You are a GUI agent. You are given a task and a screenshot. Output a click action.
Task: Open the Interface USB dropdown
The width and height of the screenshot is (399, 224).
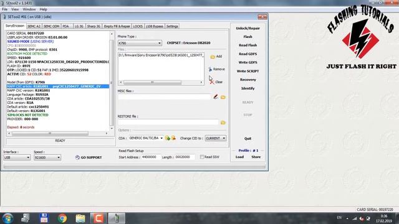pyautogui.click(x=28, y=157)
